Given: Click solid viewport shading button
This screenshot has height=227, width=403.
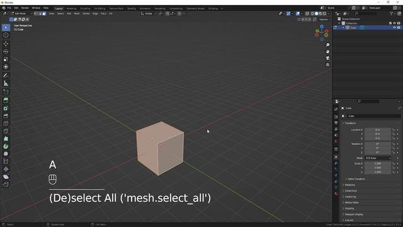Looking at the screenshot, I should [316, 13].
